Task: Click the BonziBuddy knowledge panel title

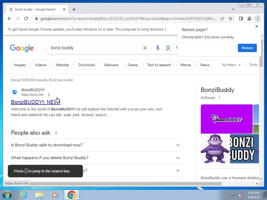Action: point(217,90)
